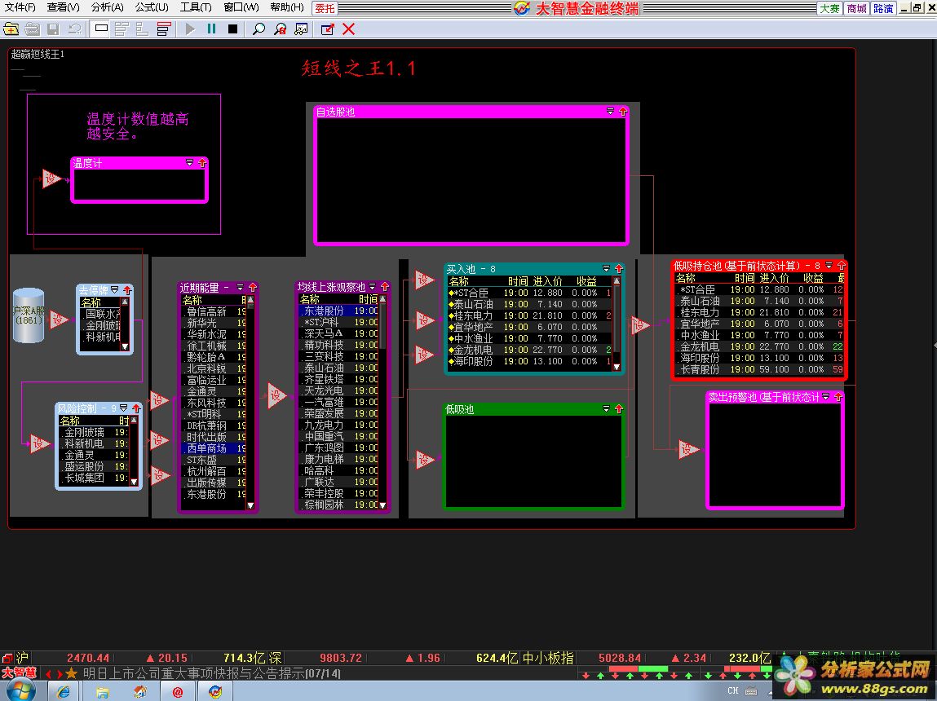Open the 风险控制 panel dropdown arrow
Screen dimensions: 937x701
coord(124,408)
